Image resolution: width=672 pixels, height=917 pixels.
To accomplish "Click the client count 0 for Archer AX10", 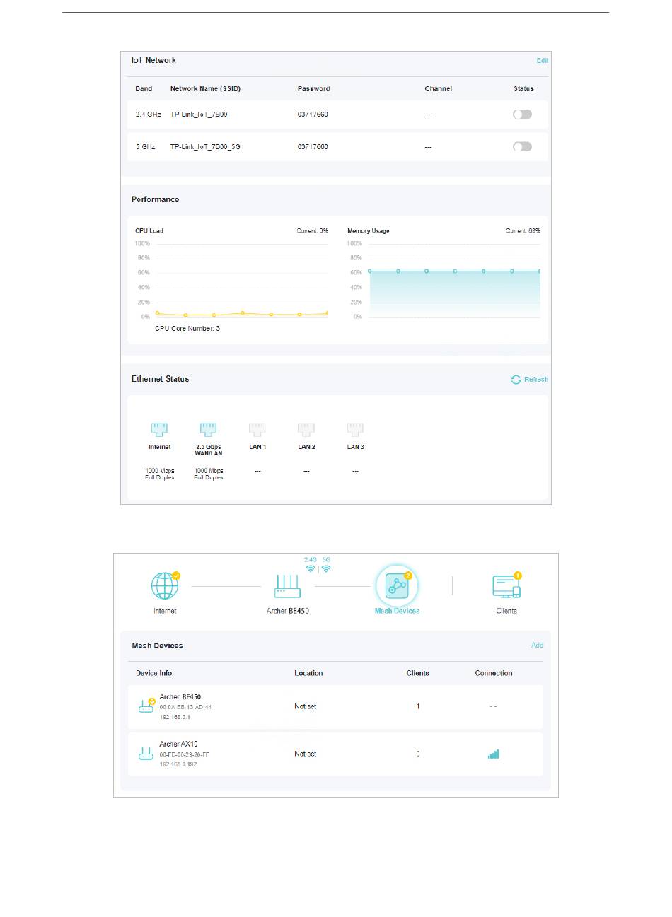I will click(418, 754).
